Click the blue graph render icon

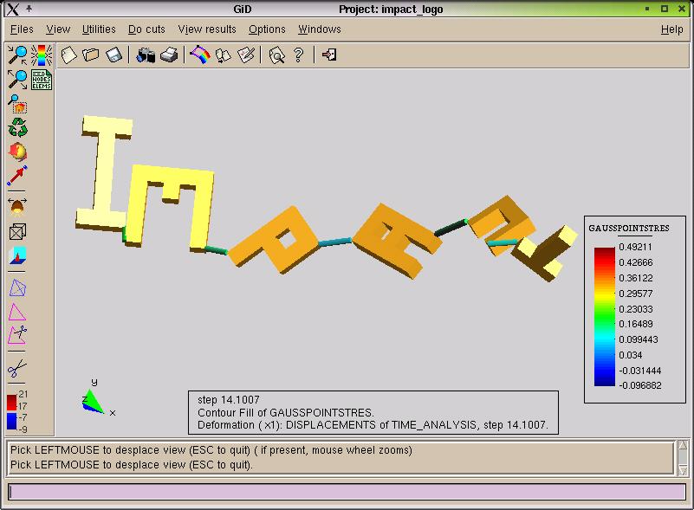click(17, 255)
